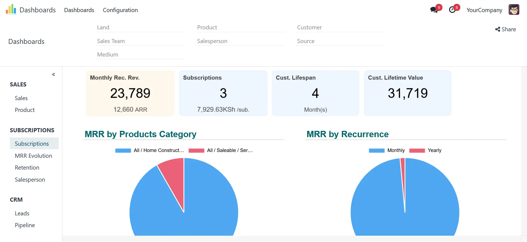Click the Dashboards app logo icon

point(11,10)
